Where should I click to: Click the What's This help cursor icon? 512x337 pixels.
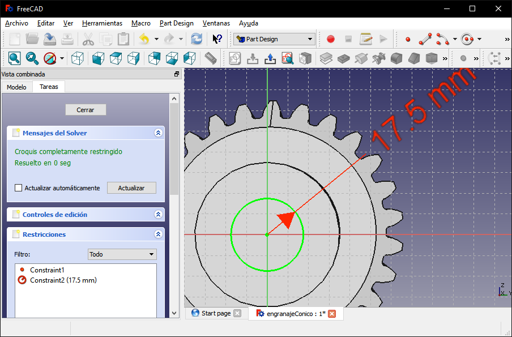tap(217, 39)
